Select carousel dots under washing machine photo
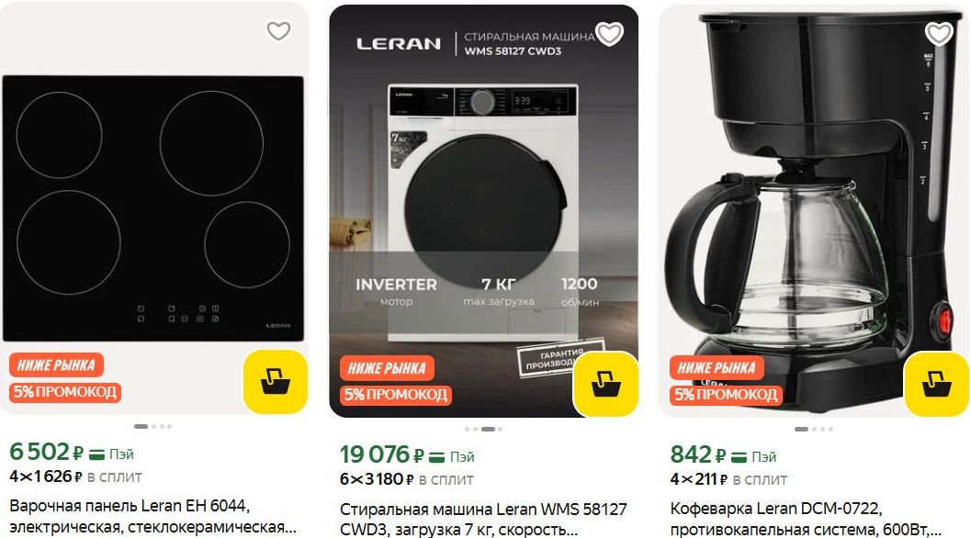 483,429
